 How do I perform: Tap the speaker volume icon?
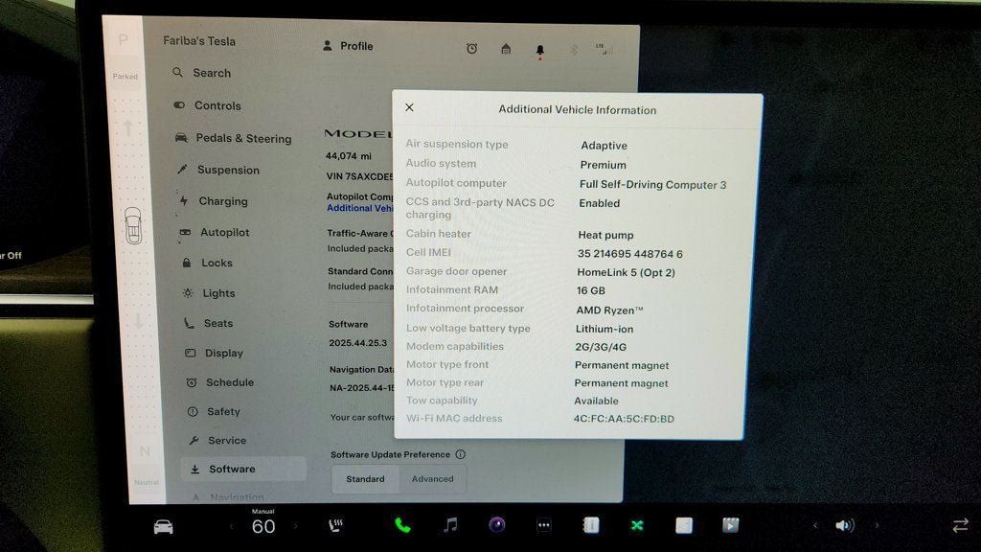click(843, 526)
